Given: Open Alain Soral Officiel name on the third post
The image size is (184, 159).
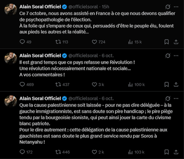Looking at the screenshot, I should (40, 98).
